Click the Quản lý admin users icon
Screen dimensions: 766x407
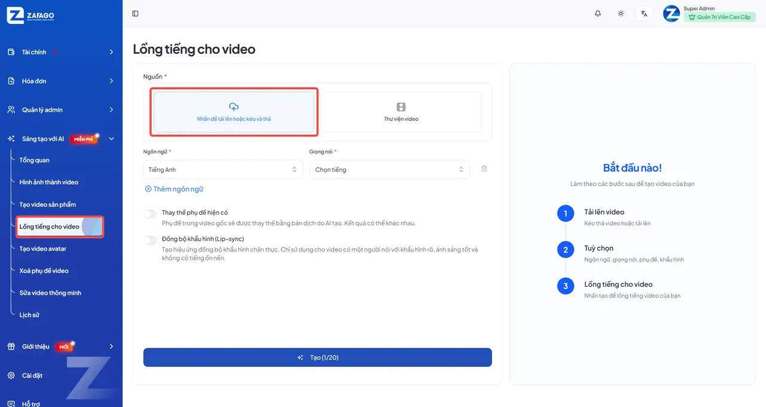tap(11, 110)
